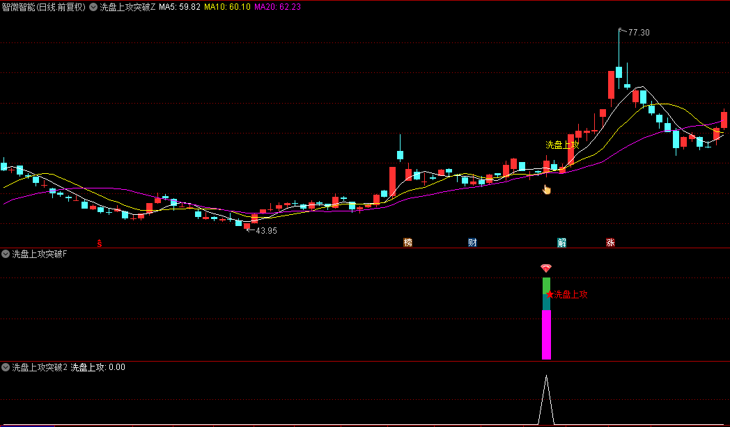Open the main chart indicator dropdown arrow
Image resolution: width=730 pixels, height=427 pixels.
(93, 7)
